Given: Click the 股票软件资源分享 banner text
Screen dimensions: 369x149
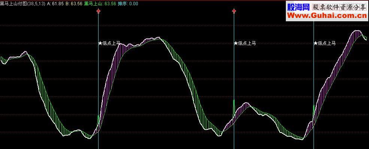Looking at the screenshot, I should tap(339, 8).
